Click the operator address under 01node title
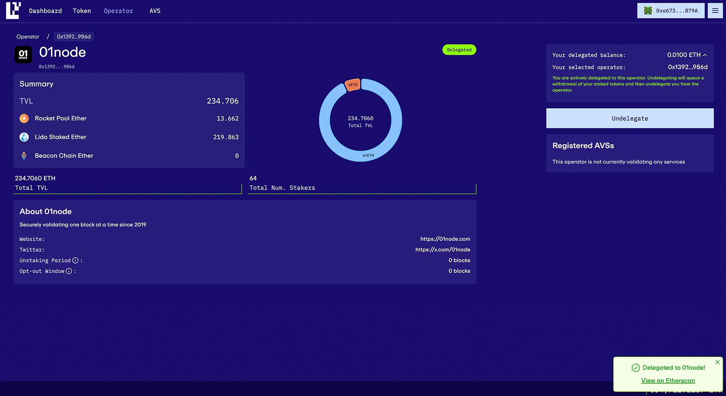Screen dimensions: 726x396 point(57,67)
